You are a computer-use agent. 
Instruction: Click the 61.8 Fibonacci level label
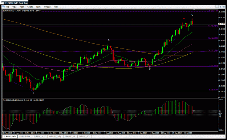213,26
